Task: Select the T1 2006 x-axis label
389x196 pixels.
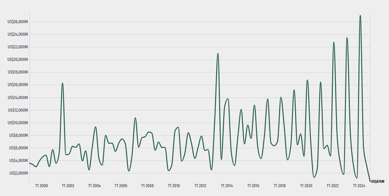Action: pos(121,186)
